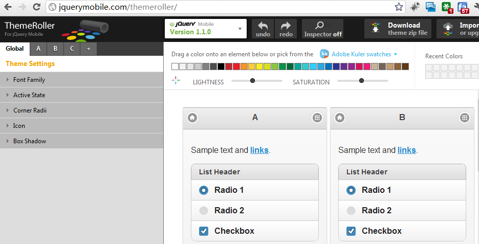479x244 pixels.
Task: Click the List Header in swatch A
Action: pyautogui.click(x=255, y=172)
